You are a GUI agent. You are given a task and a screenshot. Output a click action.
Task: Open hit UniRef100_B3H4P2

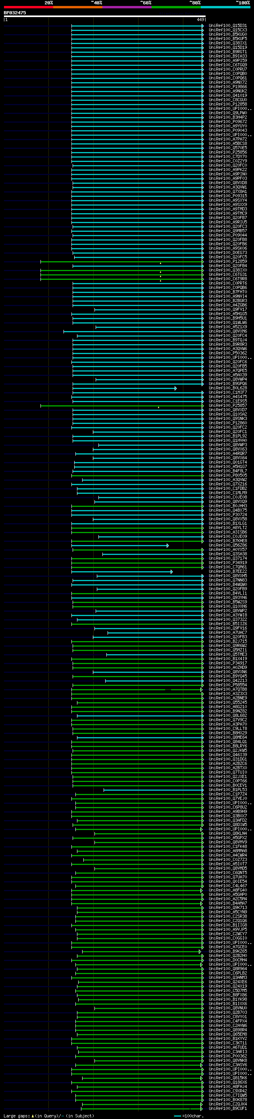pos(228,117)
